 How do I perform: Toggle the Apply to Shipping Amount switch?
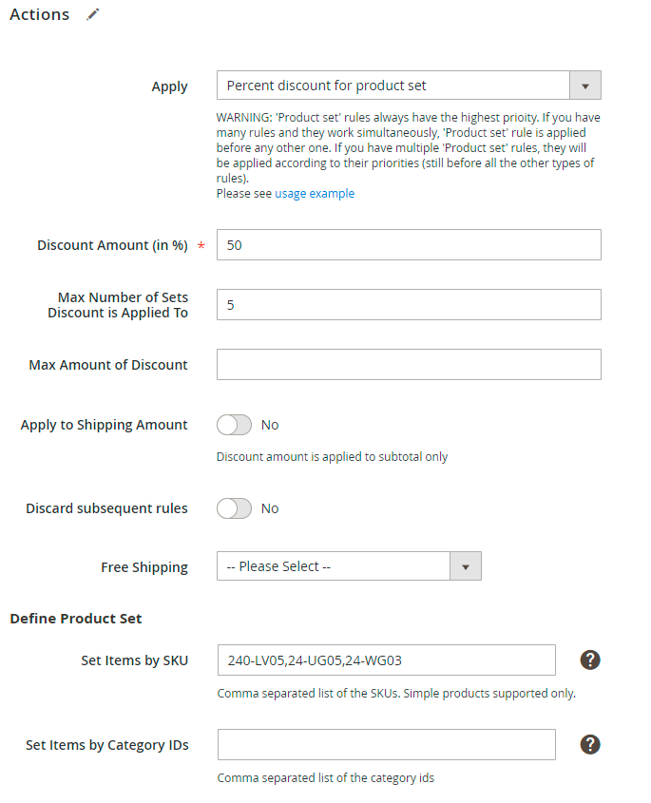pyautogui.click(x=234, y=425)
